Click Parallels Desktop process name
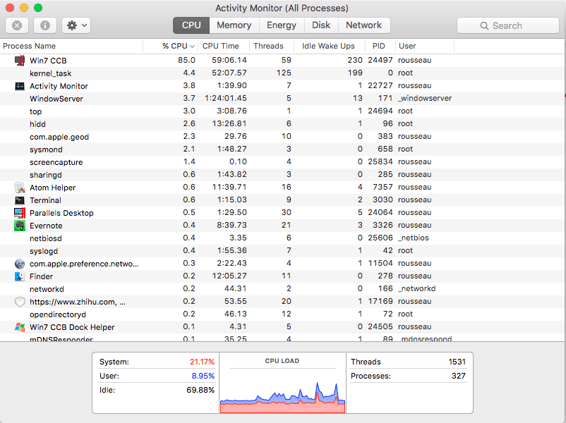 pyautogui.click(x=61, y=213)
